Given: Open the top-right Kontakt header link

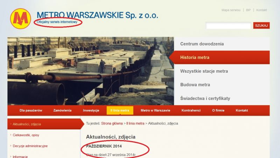Looking at the screenshot, I should pyautogui.click(x=261, y=10).
